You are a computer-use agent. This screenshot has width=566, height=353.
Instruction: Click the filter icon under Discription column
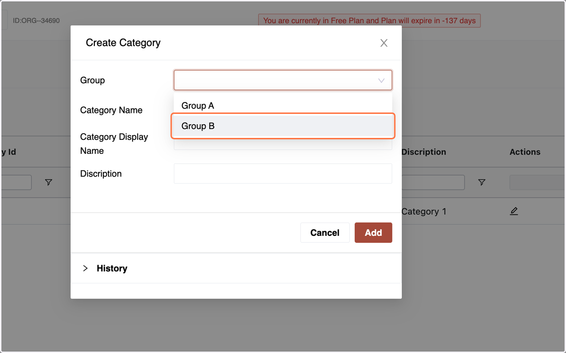[x=482, y=182]
